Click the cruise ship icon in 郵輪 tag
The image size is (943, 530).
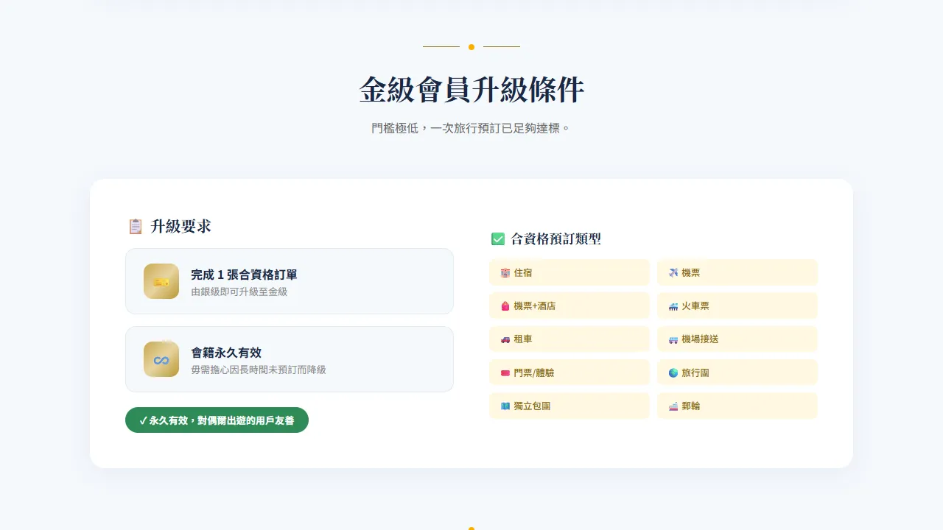pos(673,406)
